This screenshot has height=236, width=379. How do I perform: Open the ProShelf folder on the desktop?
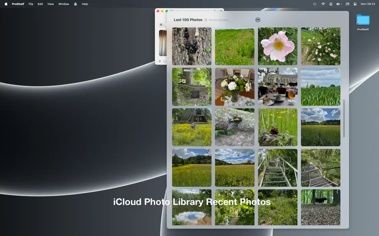[x=363, y=20]
